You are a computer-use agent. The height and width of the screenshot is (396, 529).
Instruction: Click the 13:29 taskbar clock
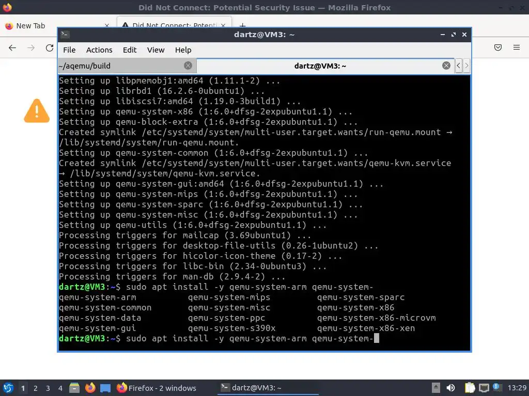click(x=517, y=388)
